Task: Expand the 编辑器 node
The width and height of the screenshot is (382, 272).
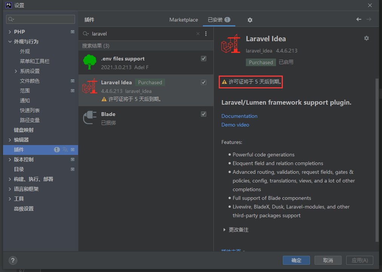Action: (10, 140)
